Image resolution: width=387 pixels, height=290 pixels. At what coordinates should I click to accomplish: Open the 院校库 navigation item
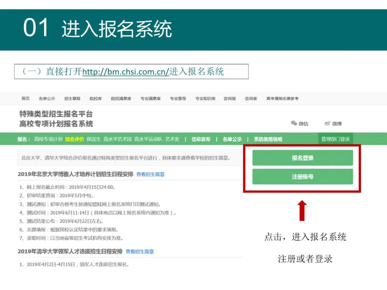96,99
